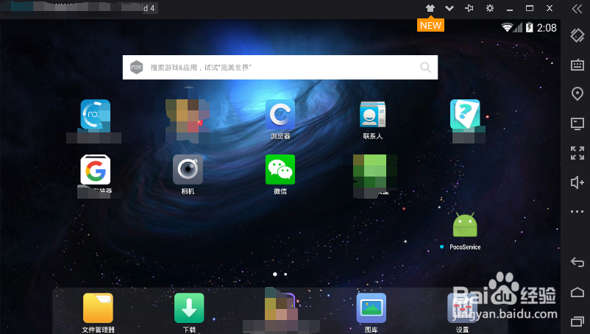590x334 pixels.
Task: Select the first home page dot
Action: coord(275,274)
